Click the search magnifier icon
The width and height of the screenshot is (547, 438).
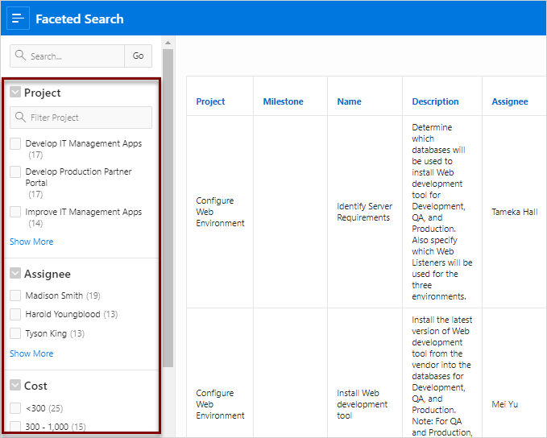tap(21, 56)
